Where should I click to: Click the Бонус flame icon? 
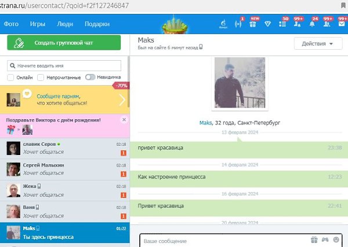(x=223, y=24)
